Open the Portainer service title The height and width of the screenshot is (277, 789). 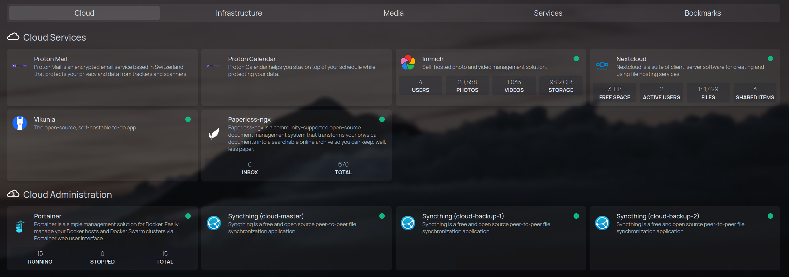pyautogui.click(x=47, y=216)
